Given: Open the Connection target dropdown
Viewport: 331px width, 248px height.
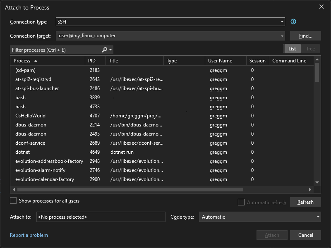Looking at the screenshot, I should click(282, 36).
